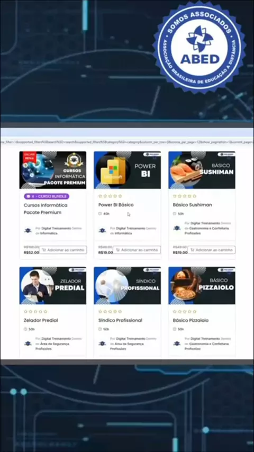This screenshot has width=254, height=452.
Task: Add Power BI Básico to the cart
Action: [137, 250]
